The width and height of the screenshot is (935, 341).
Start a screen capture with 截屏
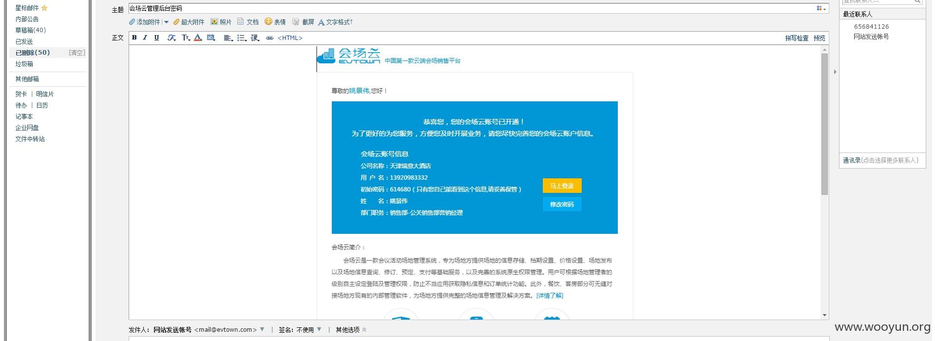pyautogui.click(x=303, y=22)
